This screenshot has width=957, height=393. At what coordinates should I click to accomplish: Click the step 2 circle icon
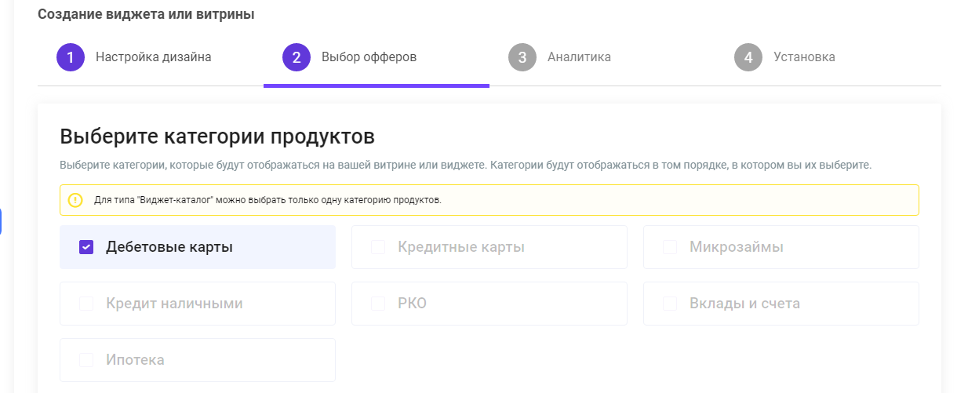click(x=297, y=57)
